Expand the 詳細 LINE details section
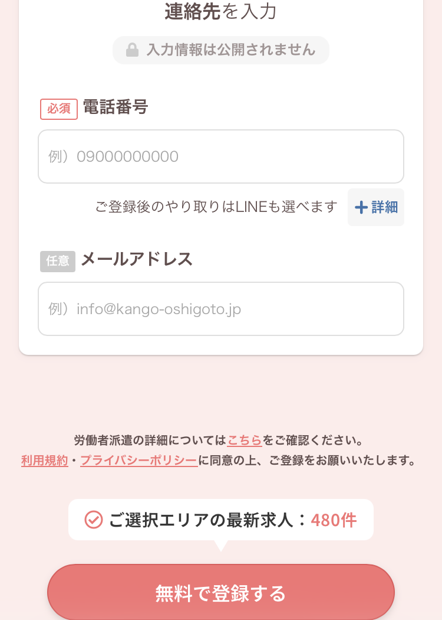Screen dimensions: 442x620 [x=376, y=207]
